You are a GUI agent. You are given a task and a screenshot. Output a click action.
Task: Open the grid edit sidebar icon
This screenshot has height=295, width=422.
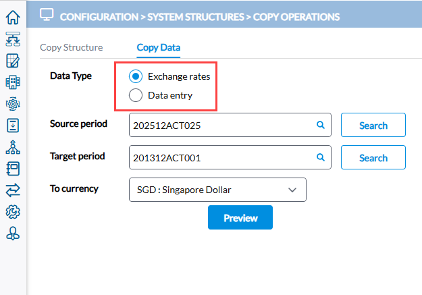pyautogui.click(x=13, y=61)
